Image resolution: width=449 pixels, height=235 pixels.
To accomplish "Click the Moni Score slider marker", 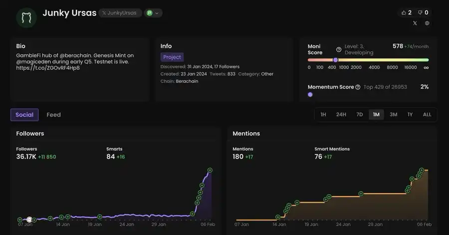I will [335, 60].
